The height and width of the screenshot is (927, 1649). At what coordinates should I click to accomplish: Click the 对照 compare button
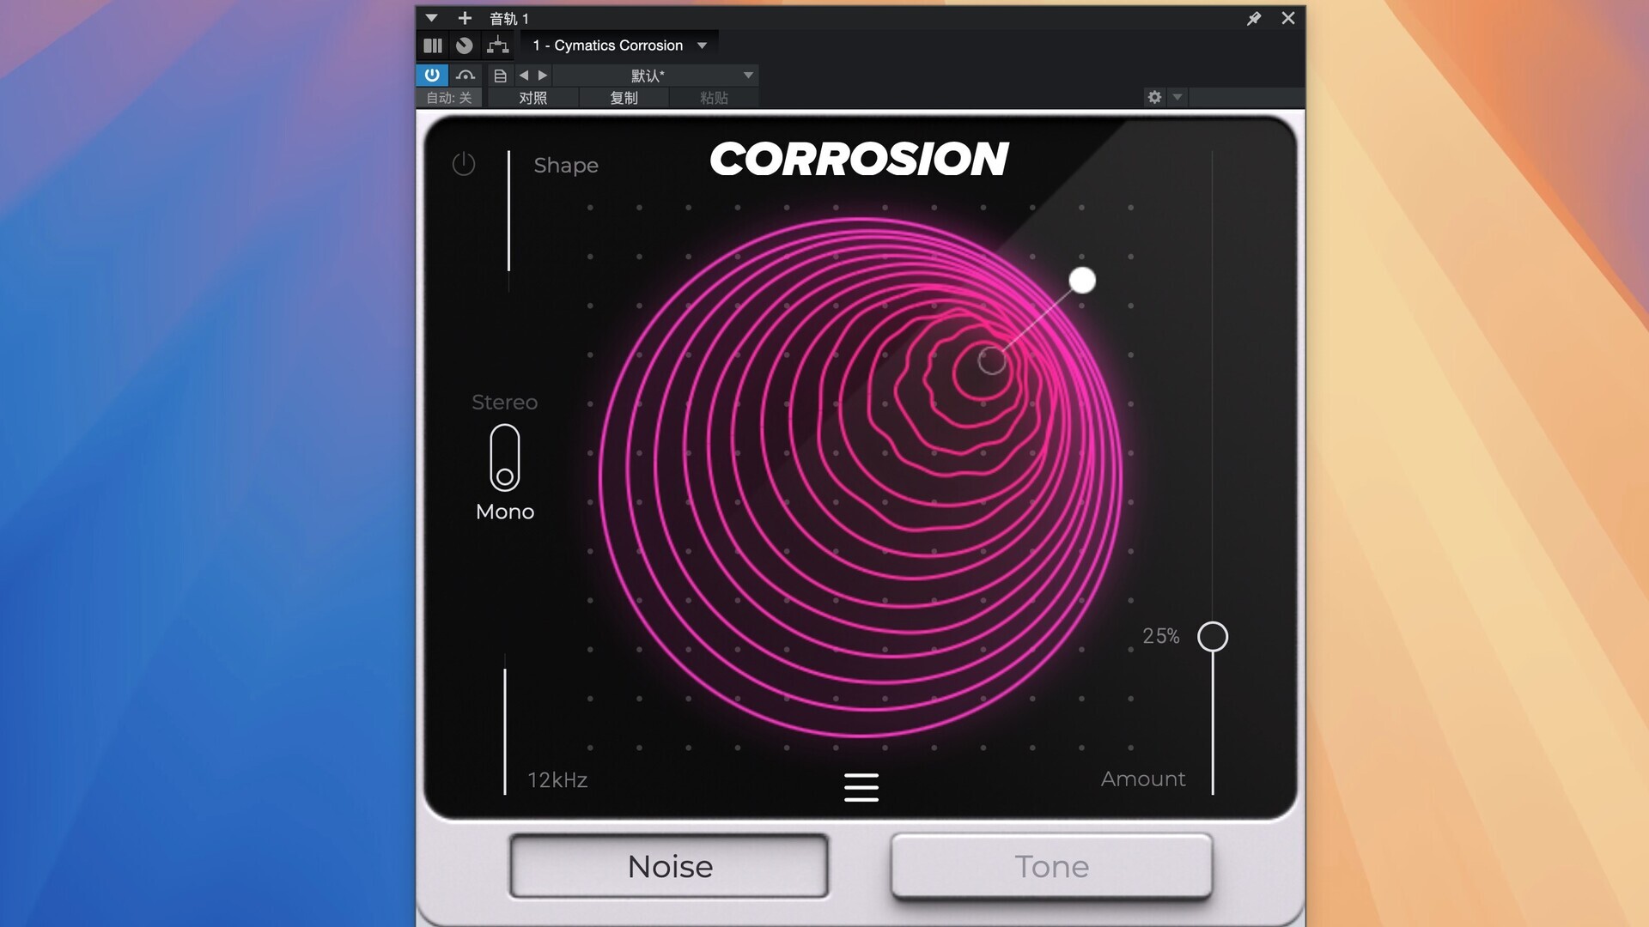(532, 98)
